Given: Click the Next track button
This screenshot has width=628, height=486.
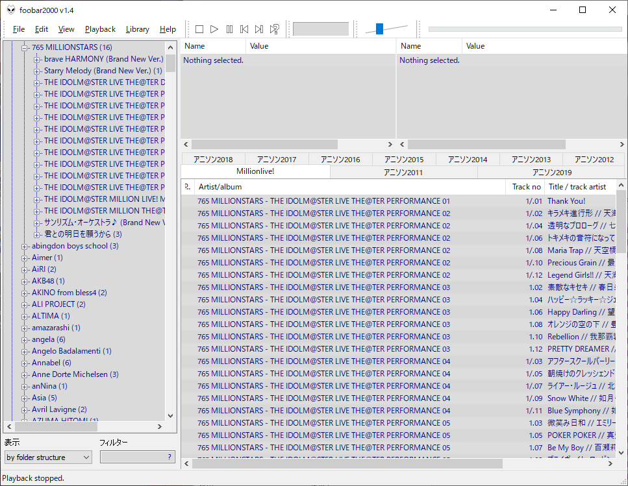Looking at the screenshot, I should [x=259, y=29].
